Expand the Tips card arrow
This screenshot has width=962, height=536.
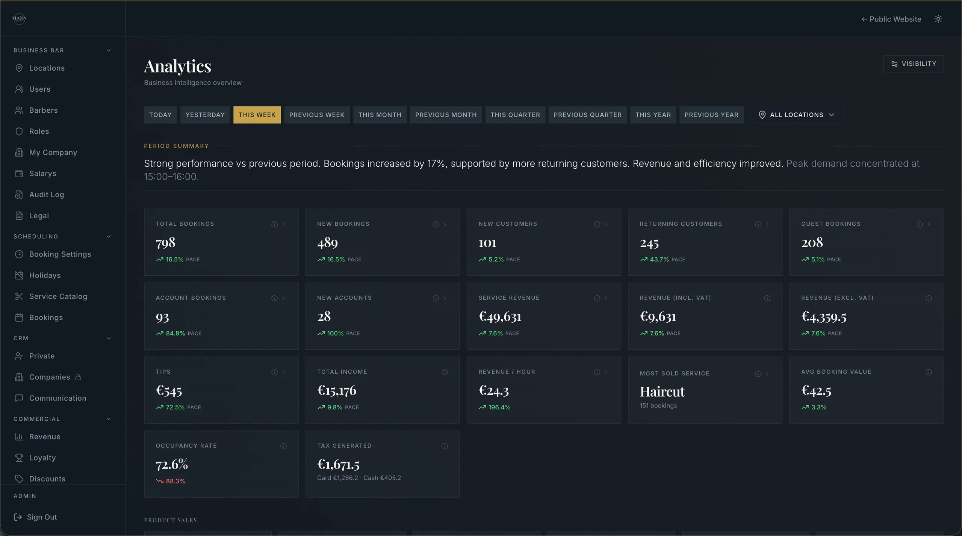tap(284, 373)
